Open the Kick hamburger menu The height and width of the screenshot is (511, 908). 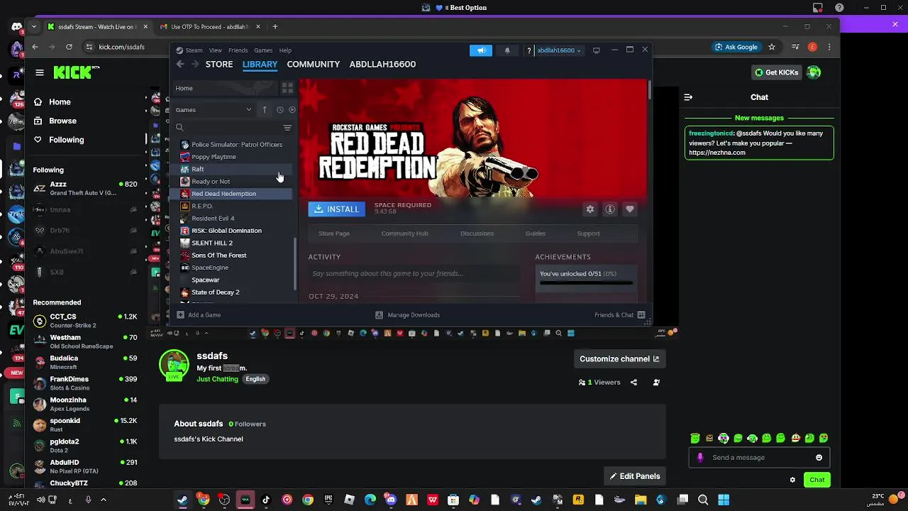pyautogui.click(x=40, y=72)
